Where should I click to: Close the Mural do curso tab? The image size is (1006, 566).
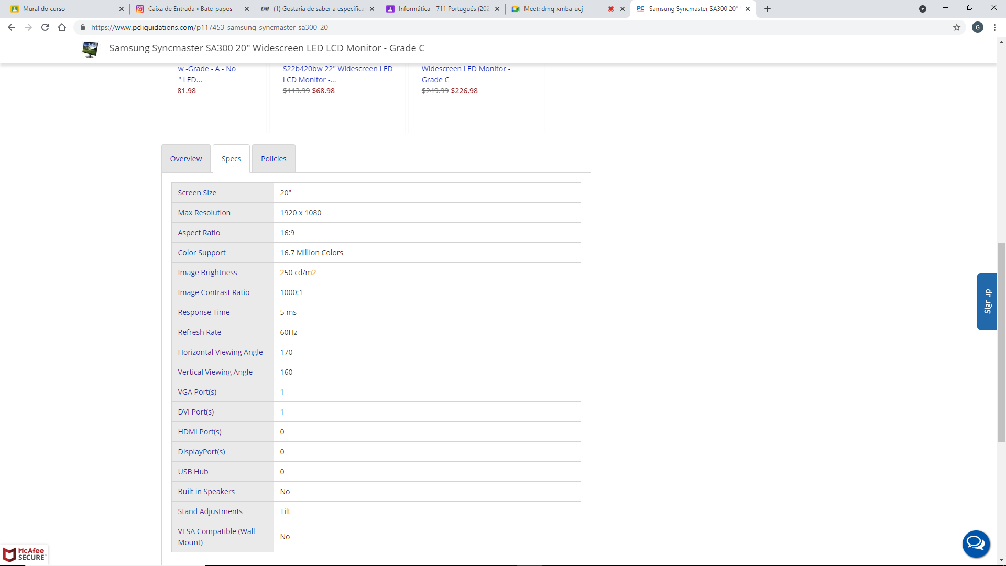point(122,9)
